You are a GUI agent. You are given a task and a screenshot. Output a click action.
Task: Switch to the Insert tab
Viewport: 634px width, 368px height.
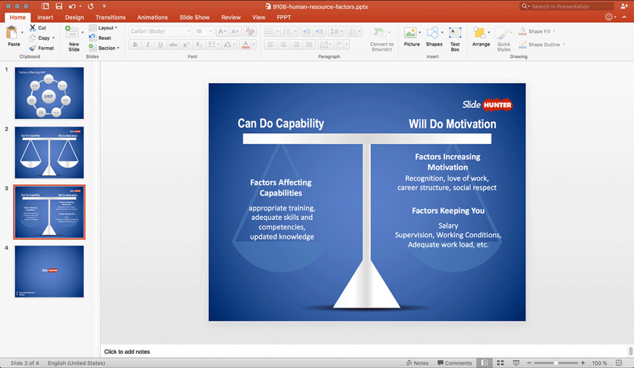(45, 17)
